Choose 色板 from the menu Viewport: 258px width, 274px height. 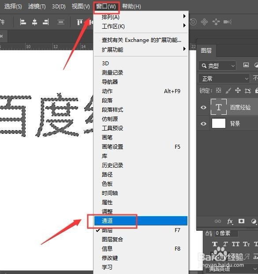pos(141,184)
